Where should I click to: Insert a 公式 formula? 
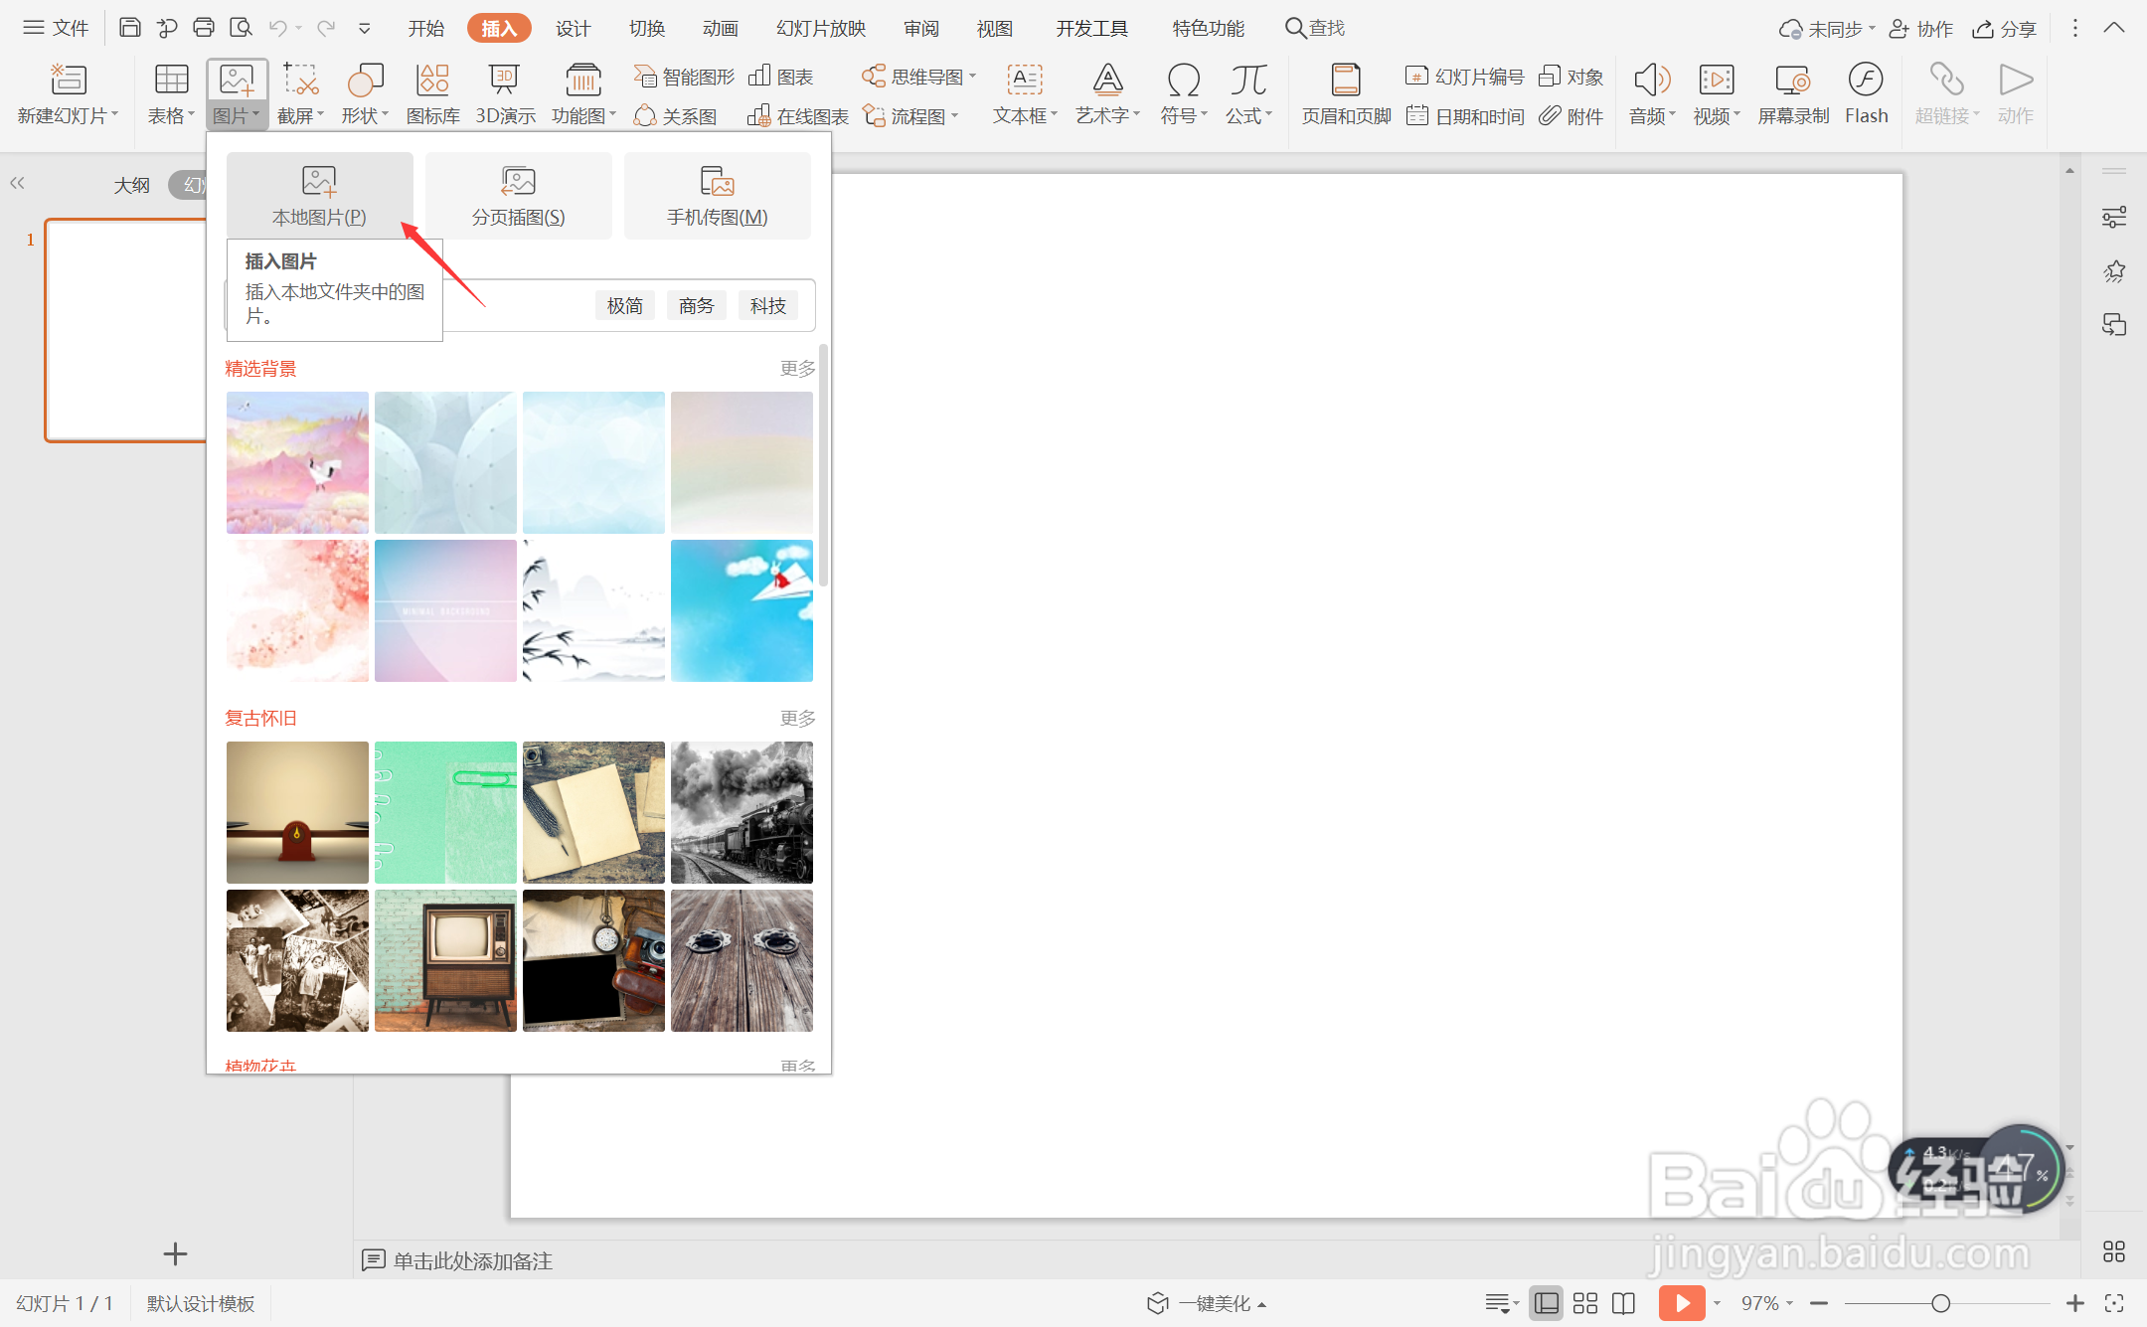(x=1248, y=93)
